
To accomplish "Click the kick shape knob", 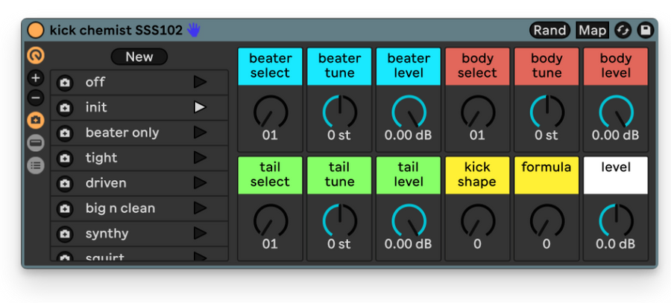I will (x=478, y=220).
